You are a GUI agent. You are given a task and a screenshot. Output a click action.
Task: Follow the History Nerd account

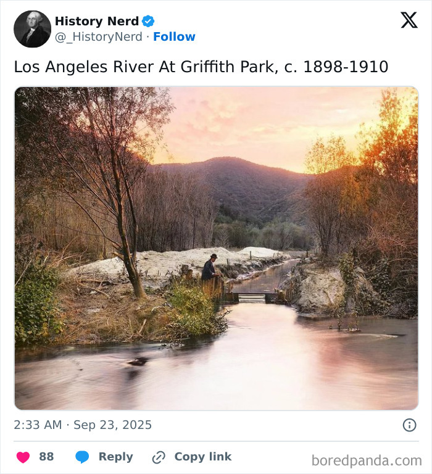tap(174, 37)
